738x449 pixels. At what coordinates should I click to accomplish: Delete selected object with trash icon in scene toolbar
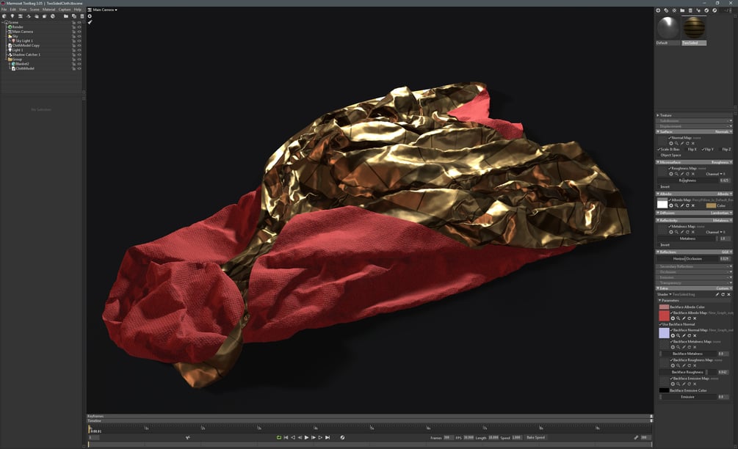tap(82, 16)
